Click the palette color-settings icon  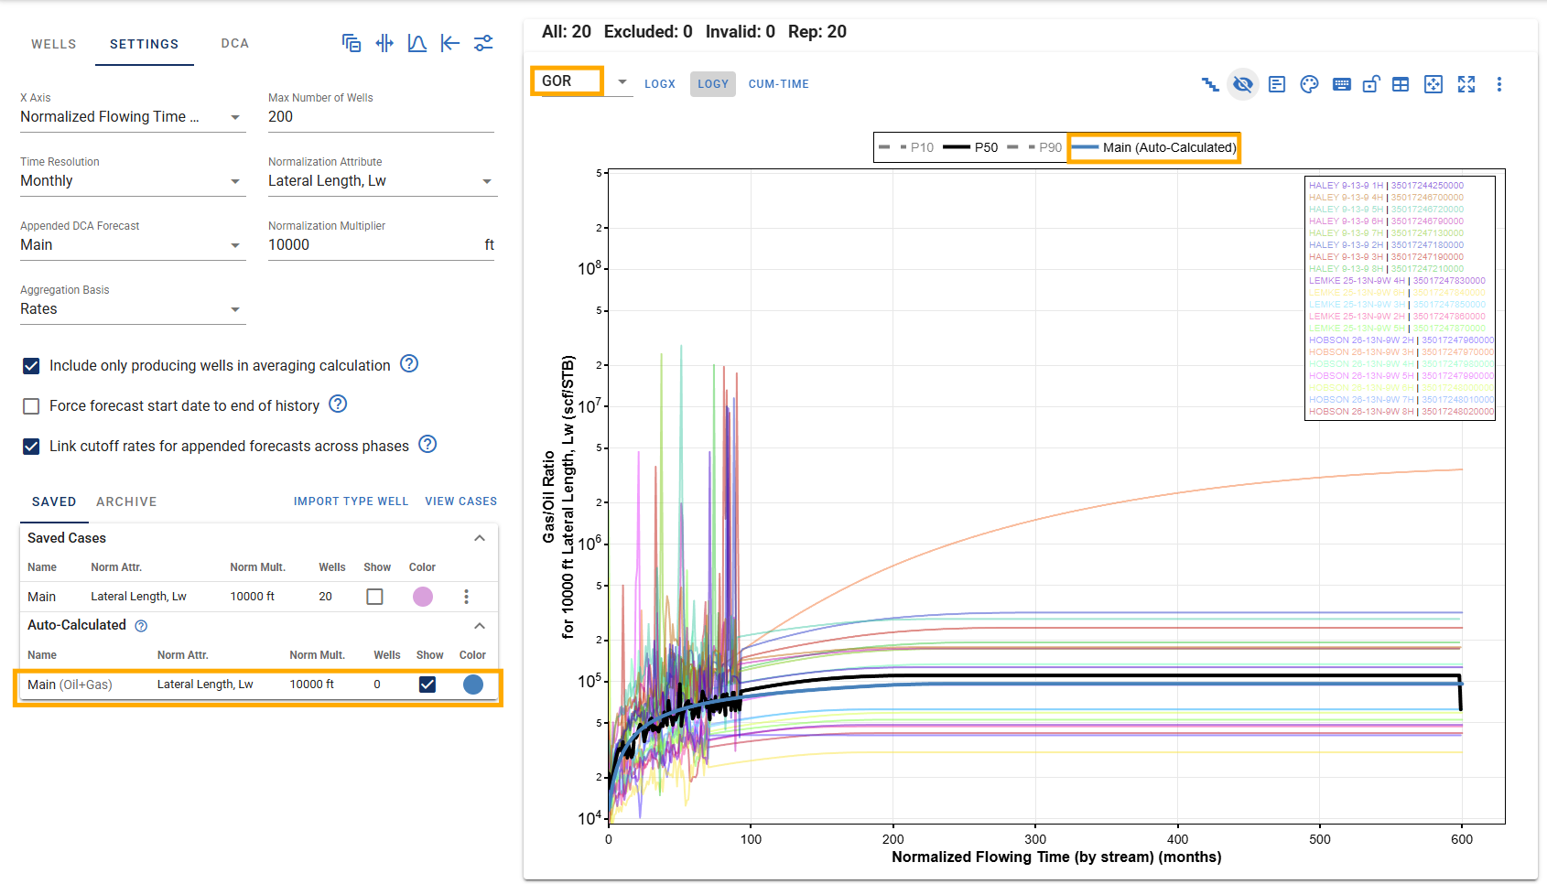coord(1309,84)
